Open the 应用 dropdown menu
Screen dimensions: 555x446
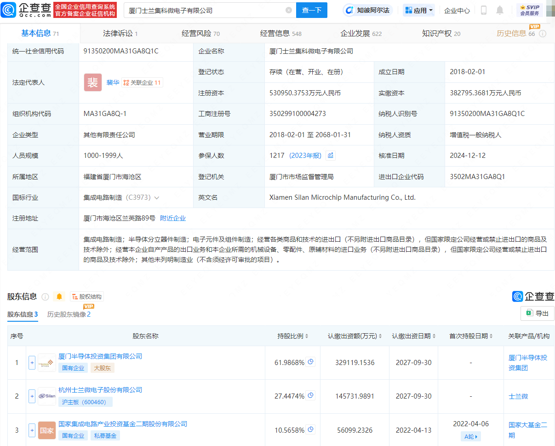coord(419,10)
